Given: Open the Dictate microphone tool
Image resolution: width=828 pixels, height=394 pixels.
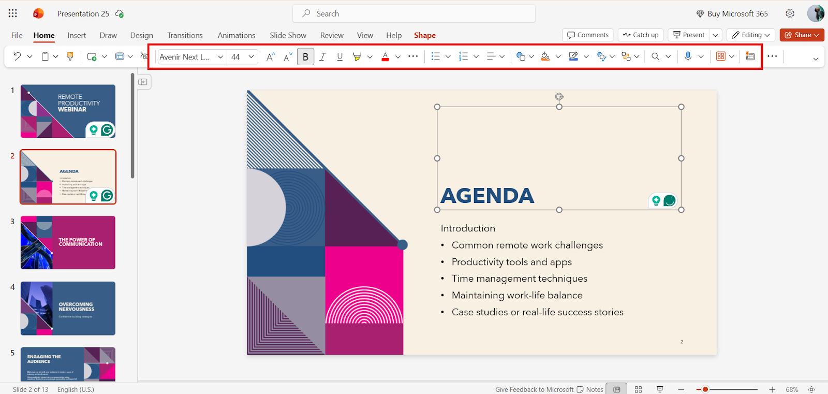Looking at the screenshot, I should coord(688,56).
